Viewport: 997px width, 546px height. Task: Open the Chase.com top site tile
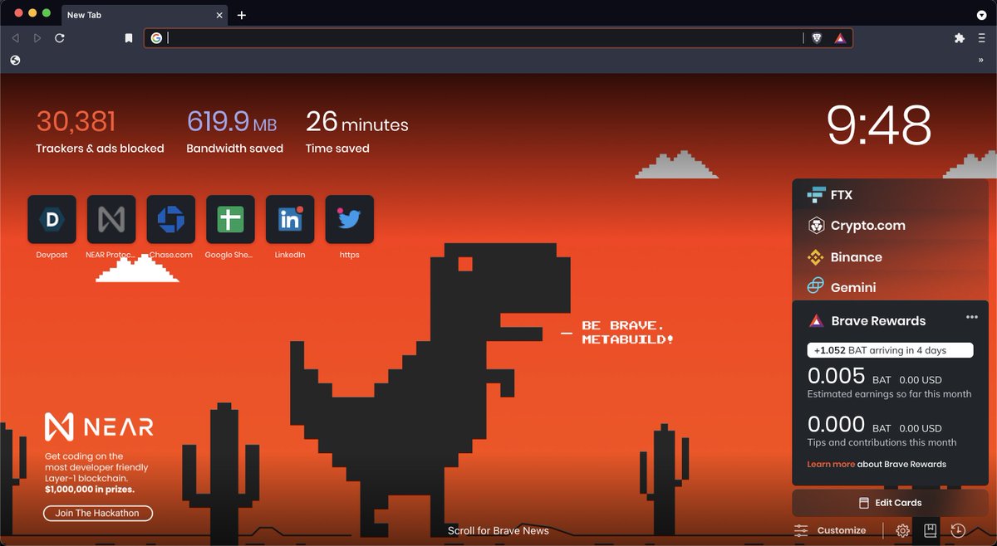point(171,219)
